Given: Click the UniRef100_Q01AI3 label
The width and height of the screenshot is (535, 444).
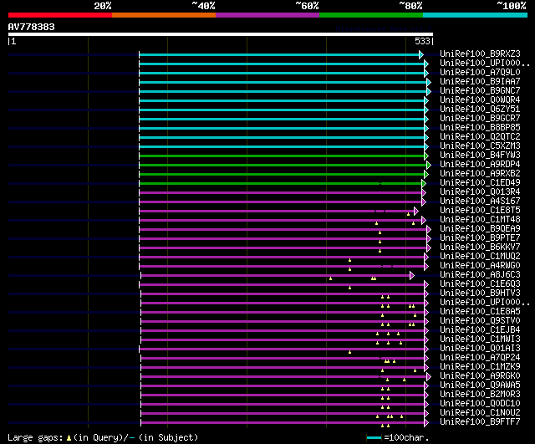Looking at the screenshot, I should tap(480, 349).
